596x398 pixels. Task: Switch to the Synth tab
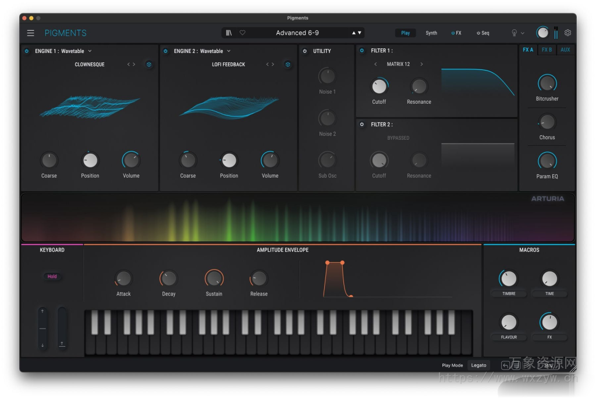tap(431, 33)
